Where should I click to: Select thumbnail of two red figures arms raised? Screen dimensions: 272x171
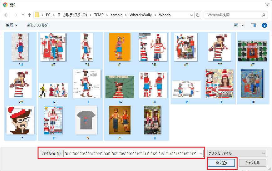(x=153, y=85)
